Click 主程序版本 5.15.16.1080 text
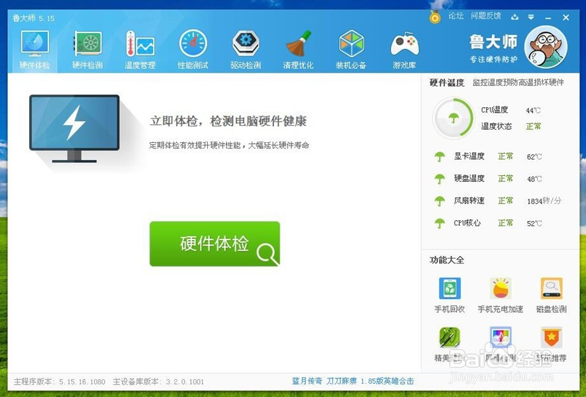Viewport: 586px width, 397px height. pos(60,382)
